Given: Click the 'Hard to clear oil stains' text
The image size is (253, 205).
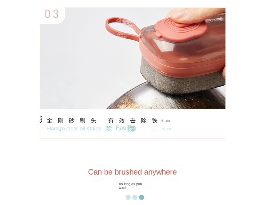Looking at the screenshot, I should pos(74,129).
